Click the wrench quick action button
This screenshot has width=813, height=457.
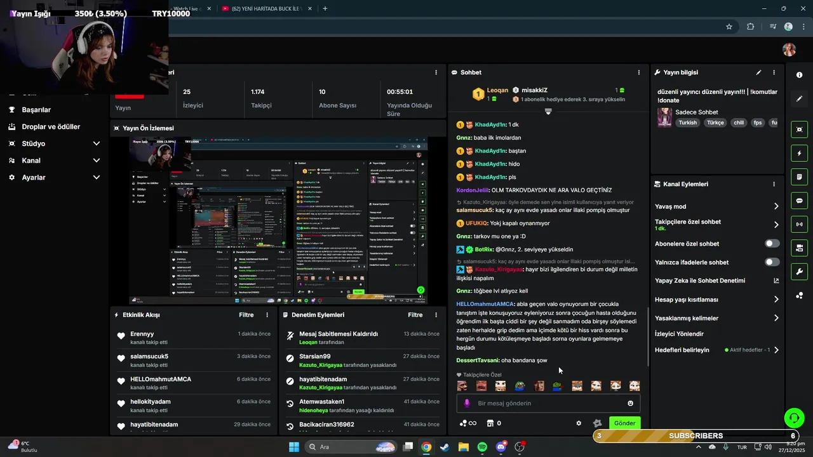pyautogui.click(x=799, y=272)
